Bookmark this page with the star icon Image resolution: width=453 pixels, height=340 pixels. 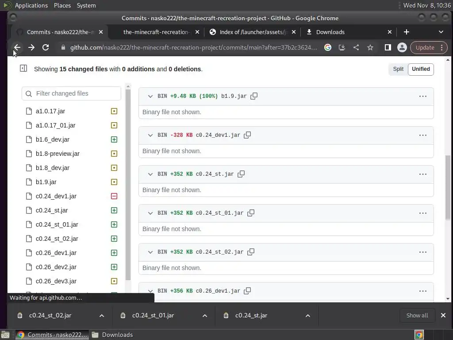coord(370,48)
